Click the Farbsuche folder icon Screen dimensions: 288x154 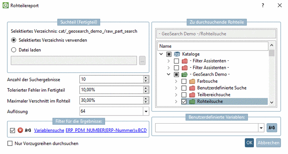pos(192,81)
